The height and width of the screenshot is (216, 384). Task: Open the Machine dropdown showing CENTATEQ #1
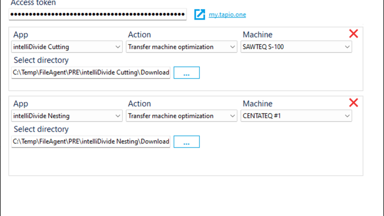coord(296,116)
